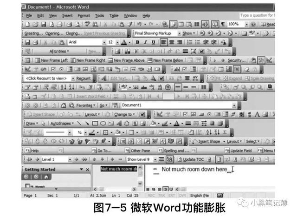Click the Line Color brush icon in Drawing toolbar

[x=165, y=124]
